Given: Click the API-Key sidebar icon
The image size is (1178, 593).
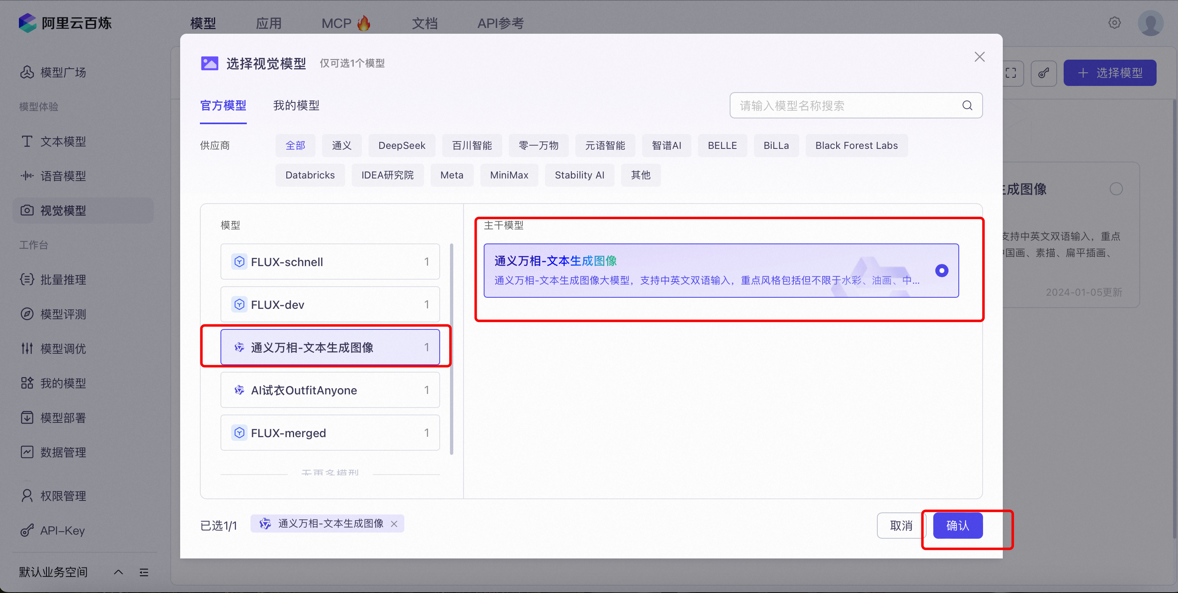Looking at the screenshot, I should pyautogui.click(x=27, y=530).
